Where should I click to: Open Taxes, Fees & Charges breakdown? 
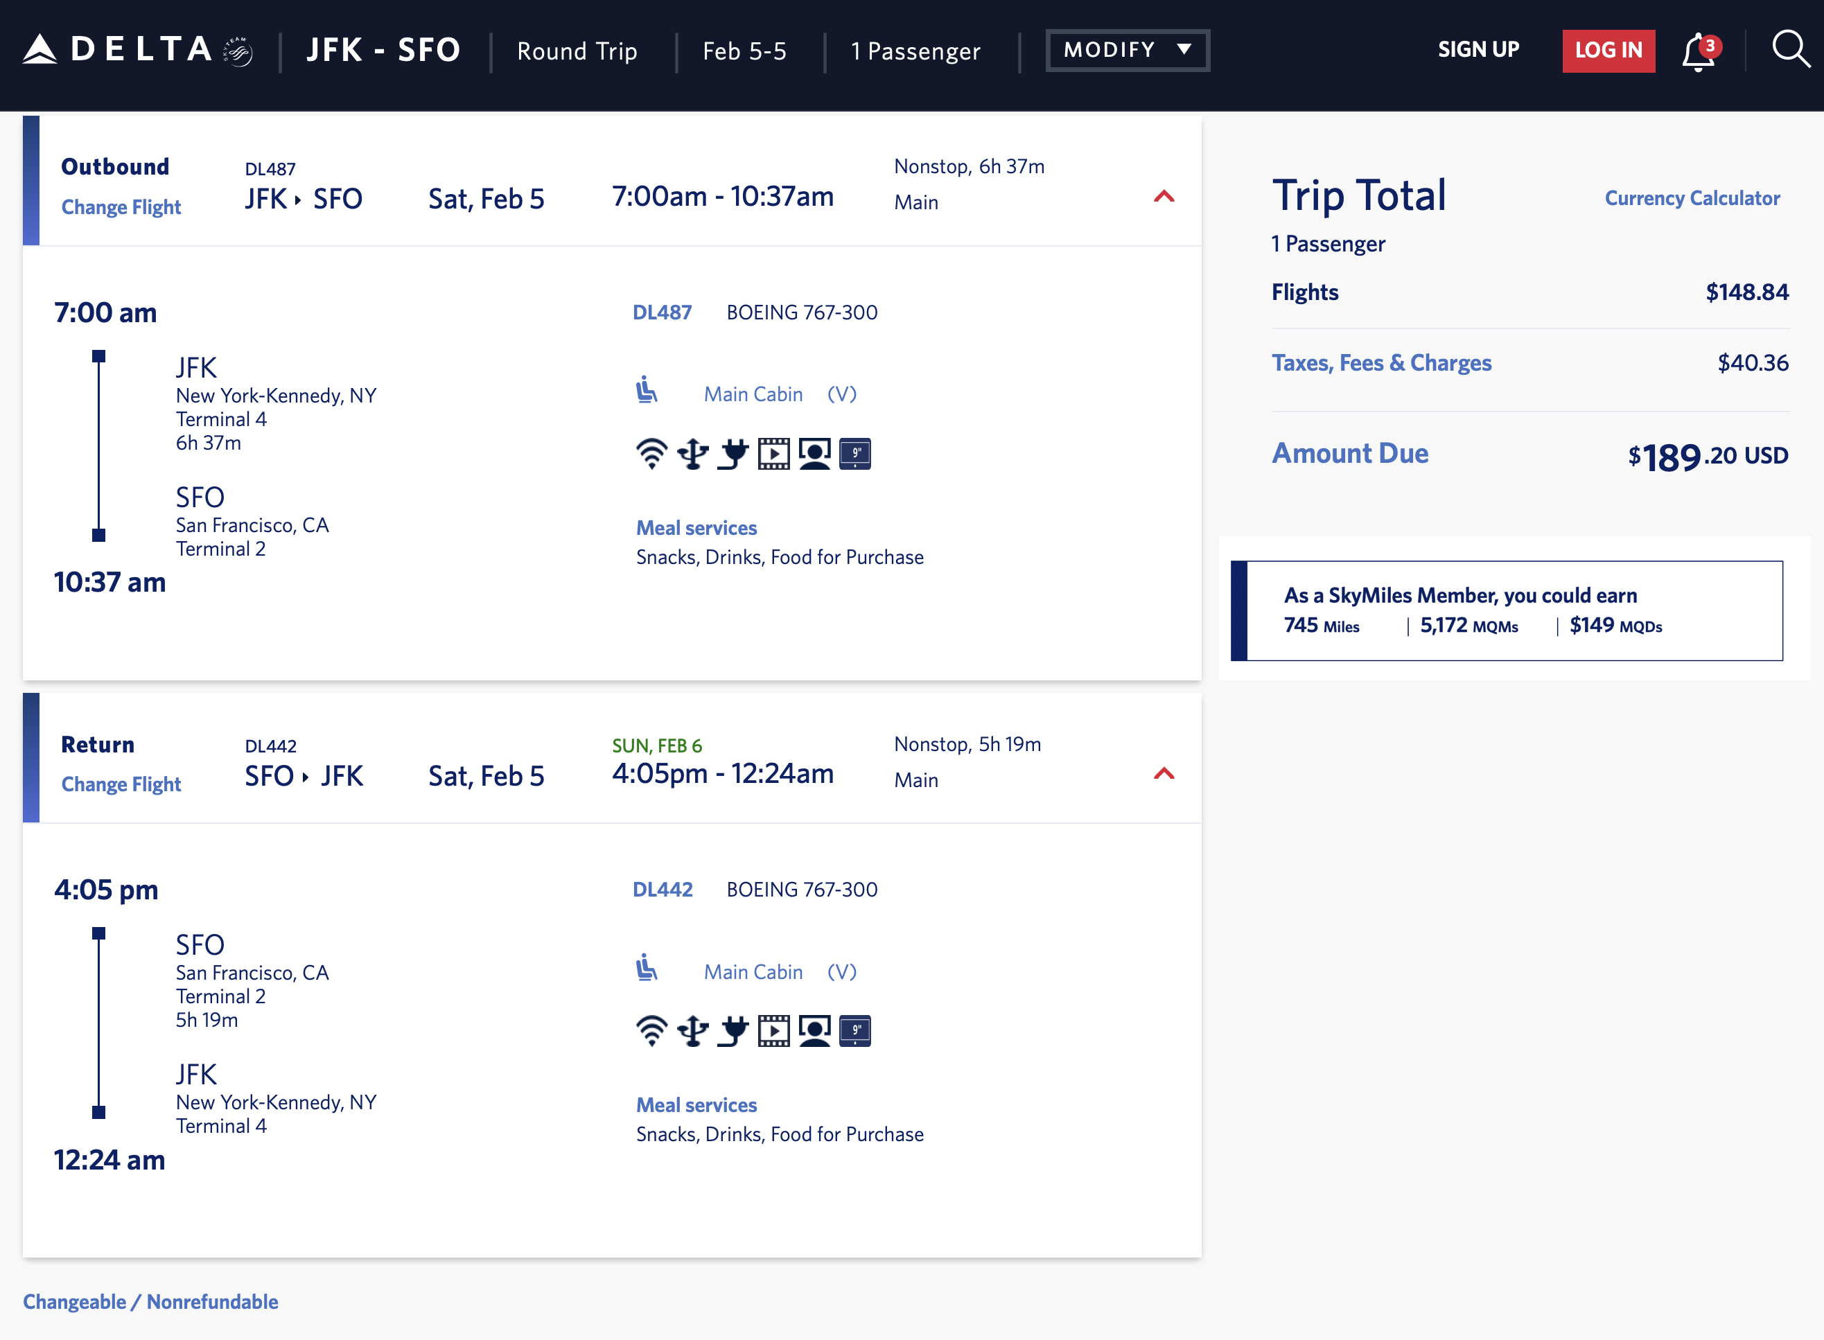(1381, 362)
